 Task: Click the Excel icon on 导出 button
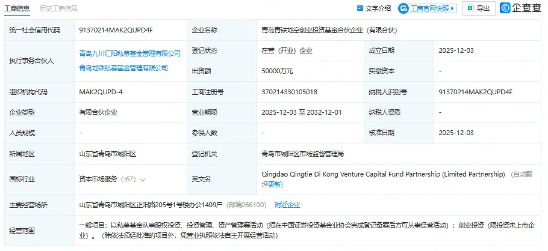tap(470, 8)
